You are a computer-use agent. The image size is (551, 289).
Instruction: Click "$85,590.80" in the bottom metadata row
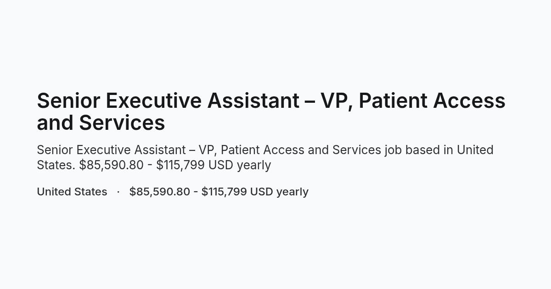point(160,191)
